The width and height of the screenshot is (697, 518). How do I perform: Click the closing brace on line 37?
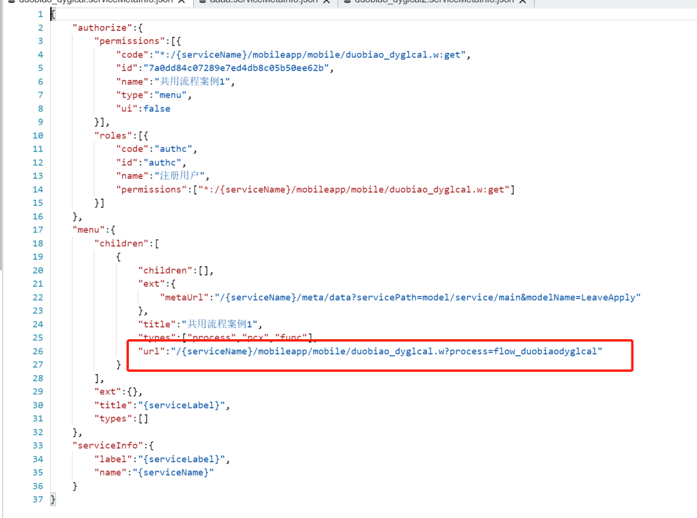click(53, 499)
